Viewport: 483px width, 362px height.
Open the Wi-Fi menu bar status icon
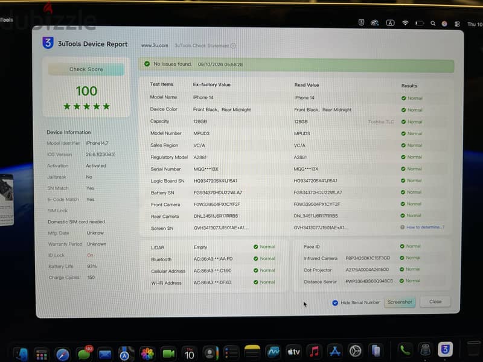[405, 23]
